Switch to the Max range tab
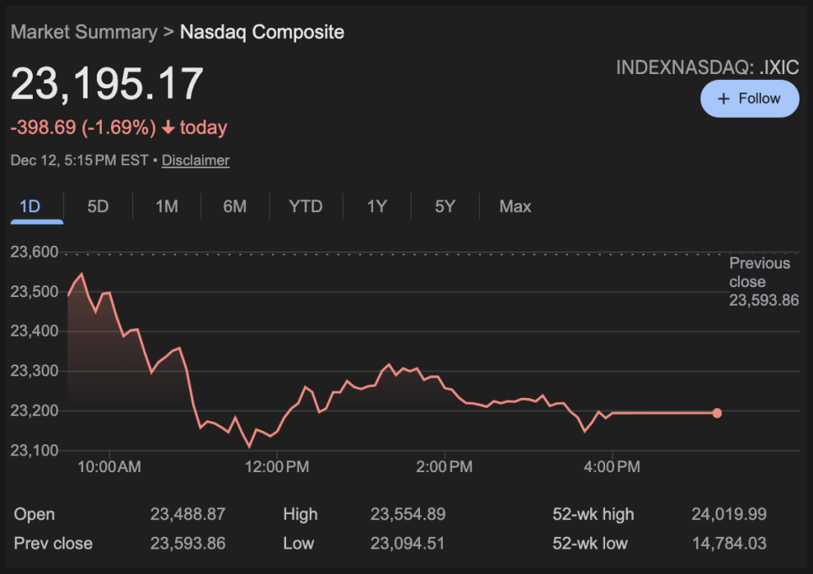The width and height of the screenshot is (813, 574). [x=515, y=206]
